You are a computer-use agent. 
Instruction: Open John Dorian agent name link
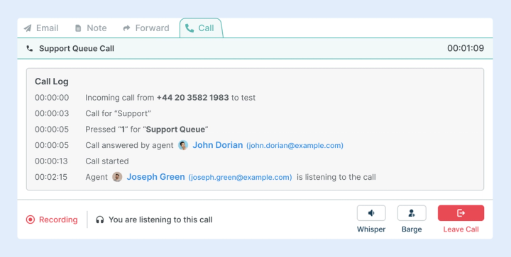(218, 145)
